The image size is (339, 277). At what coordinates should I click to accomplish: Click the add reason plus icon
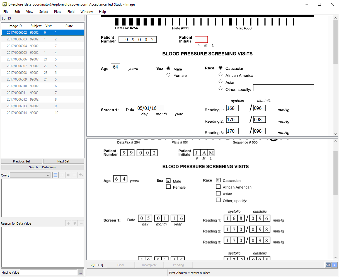68,223
